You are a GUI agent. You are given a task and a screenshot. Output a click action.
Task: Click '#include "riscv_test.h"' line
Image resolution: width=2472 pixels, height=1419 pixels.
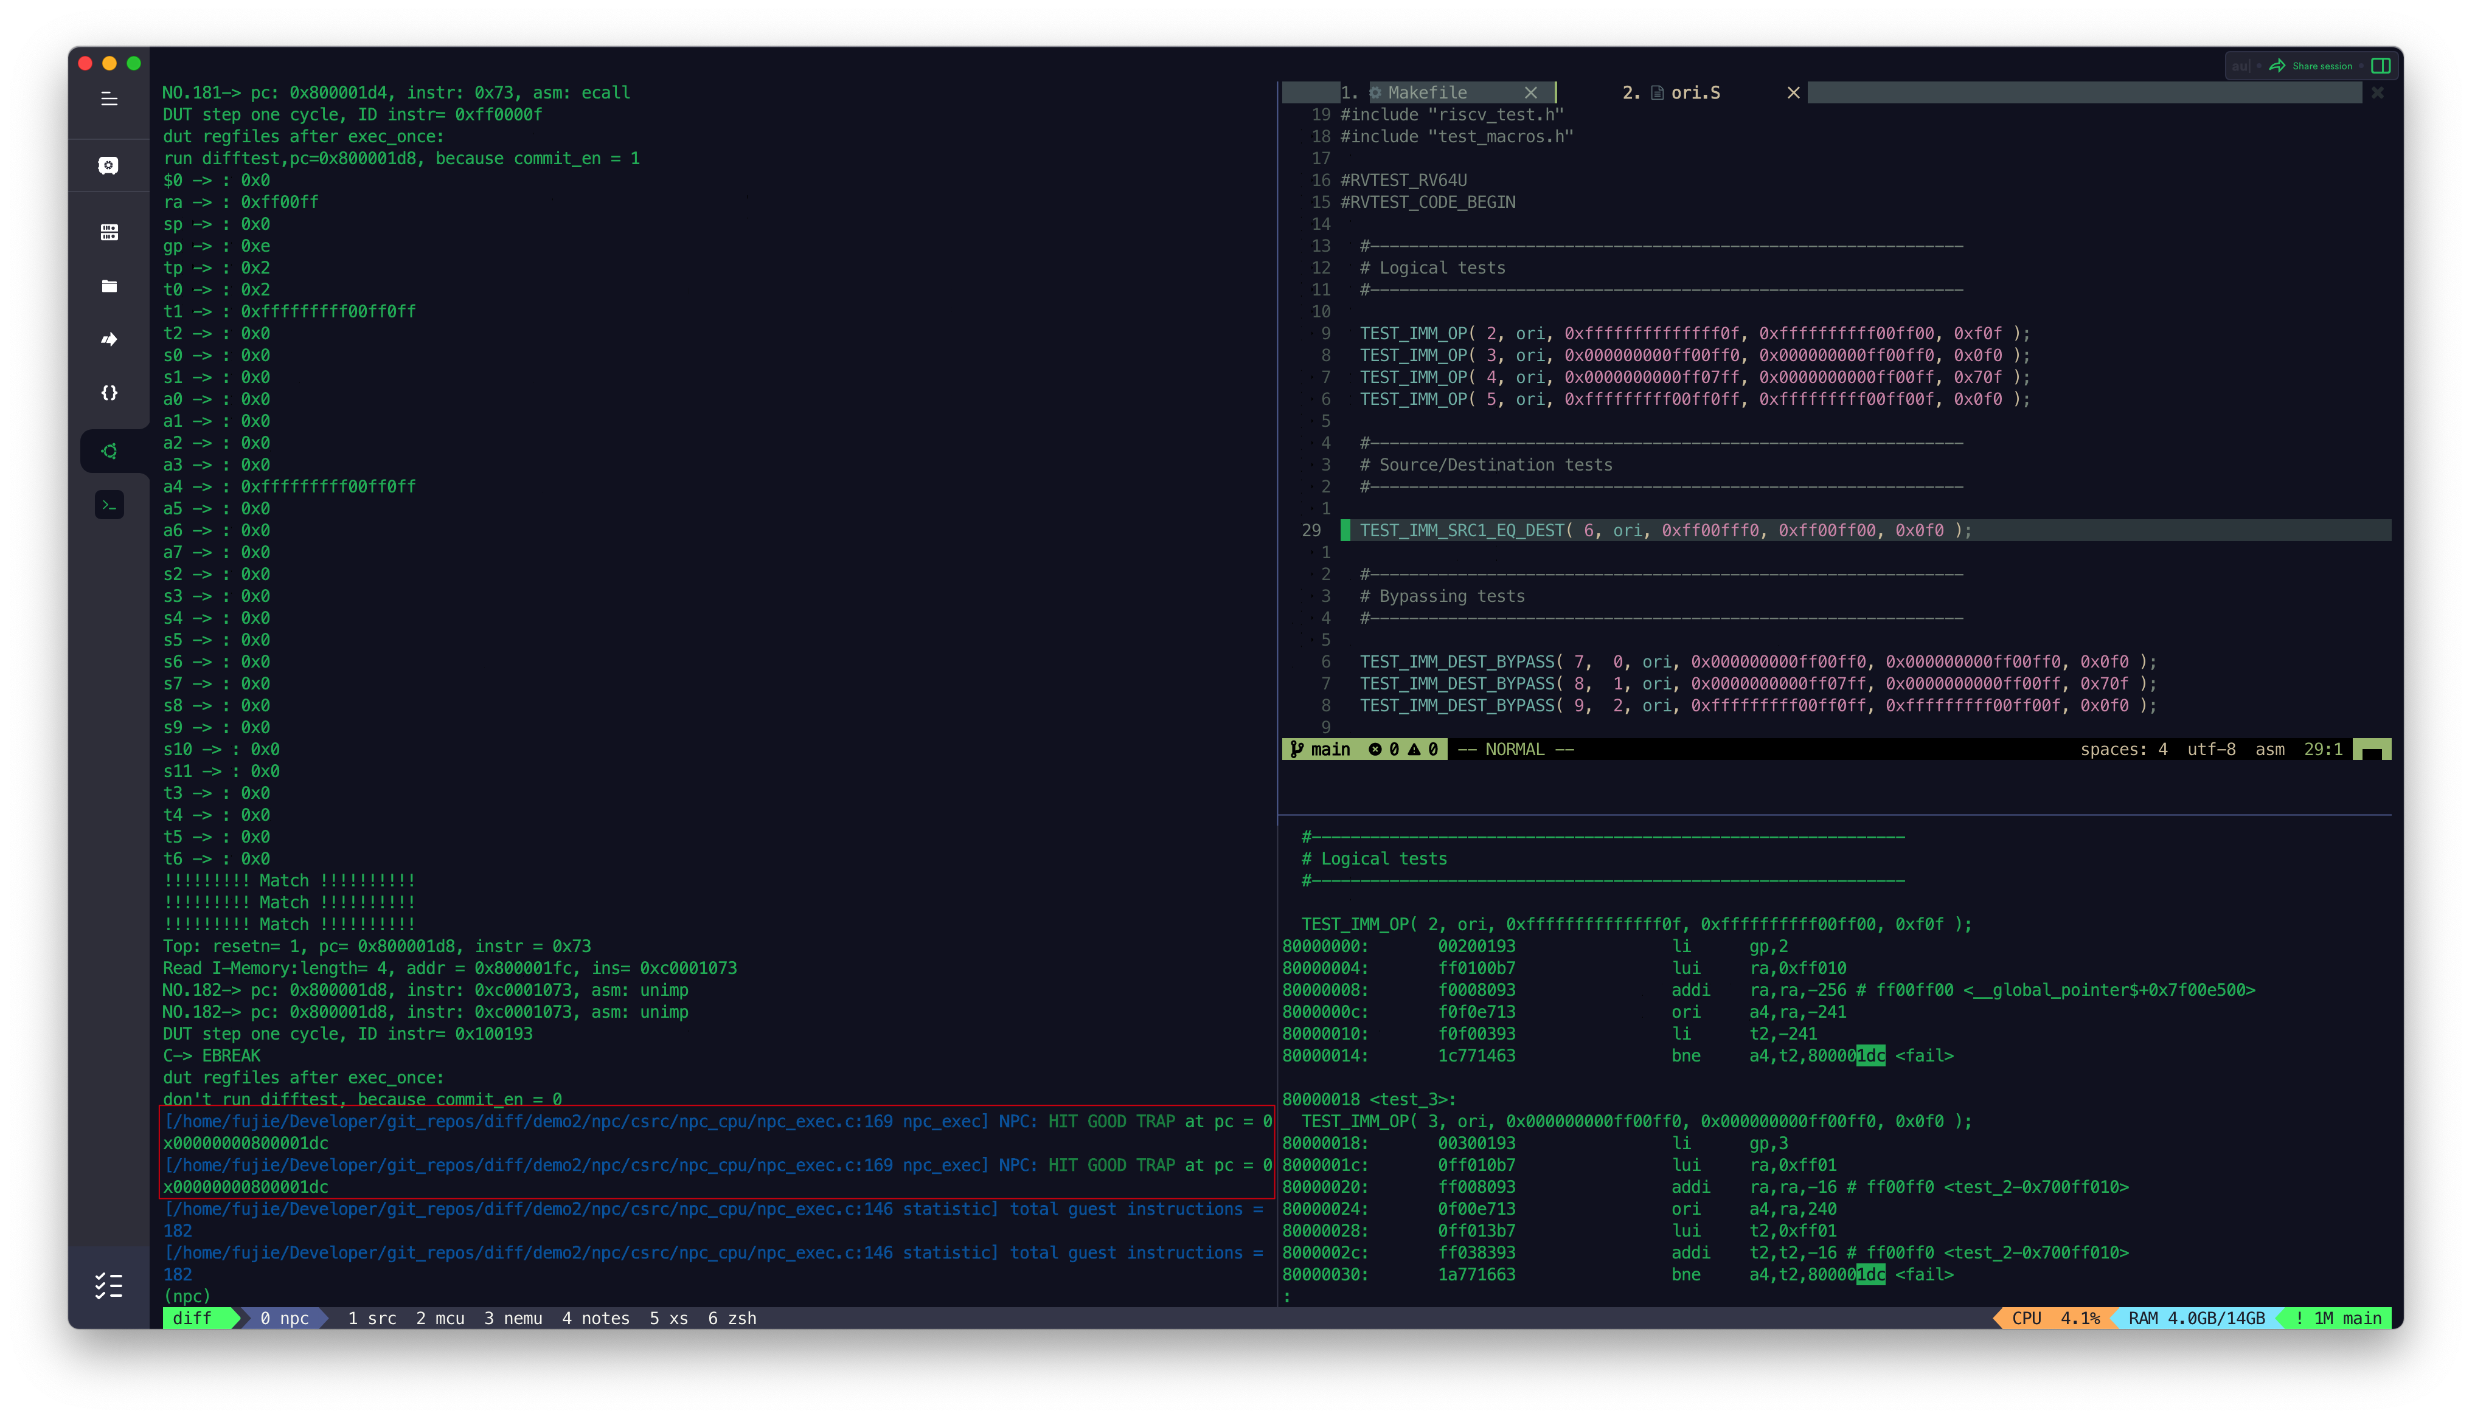[1451, 114]
